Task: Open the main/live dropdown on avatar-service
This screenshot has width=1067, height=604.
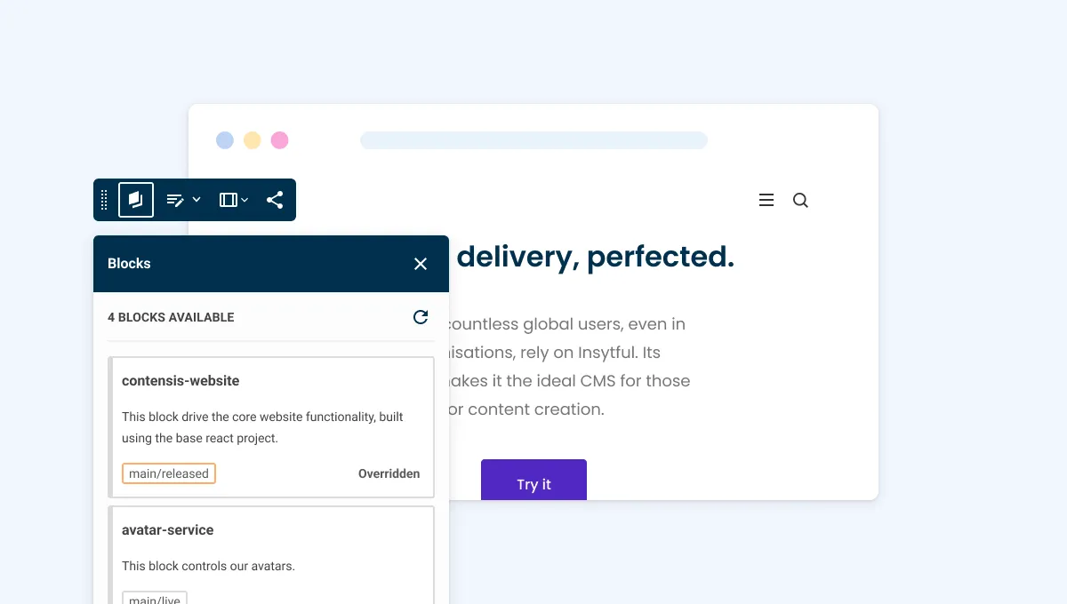Action: click(154, 599)
